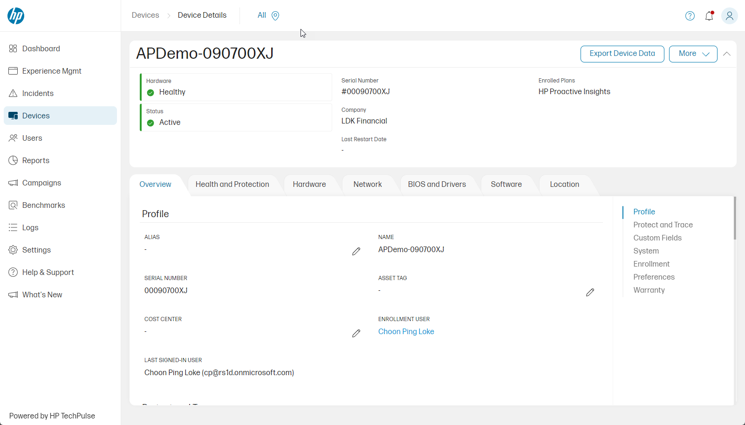
Task: Jump to Warranty section in side index
Action: 649,290
